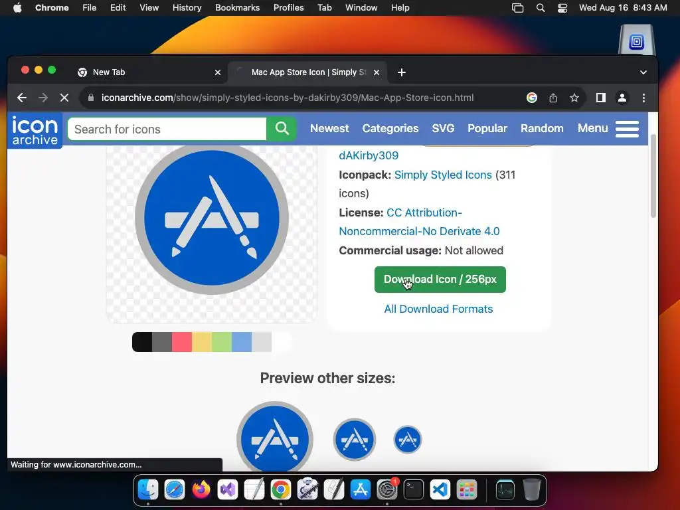
Task: Open the desktop drive icon
Action: (x=636, y=40)
